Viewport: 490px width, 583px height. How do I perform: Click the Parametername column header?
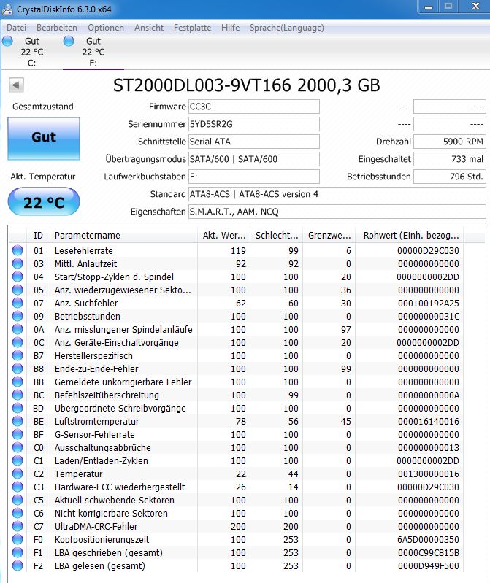click(x=123, y=236)
